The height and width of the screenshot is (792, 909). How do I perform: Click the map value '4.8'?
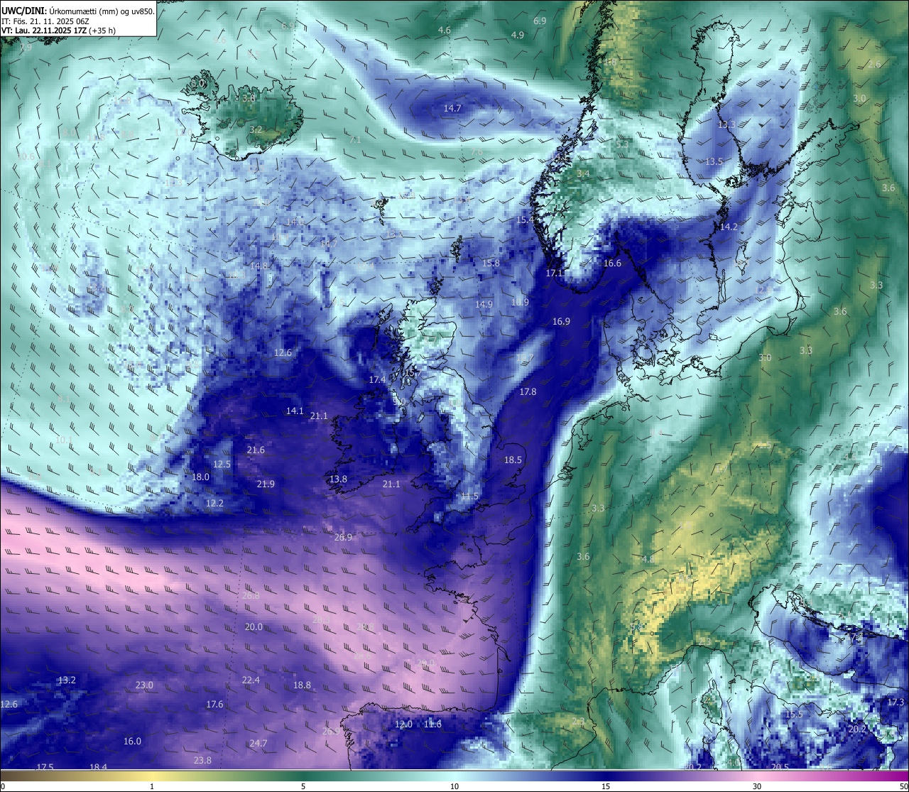click(648, 560)
